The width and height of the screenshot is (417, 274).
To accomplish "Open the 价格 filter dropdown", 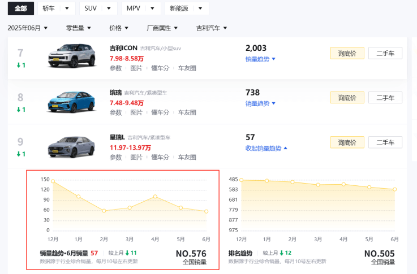I will (x=119, y=28).
